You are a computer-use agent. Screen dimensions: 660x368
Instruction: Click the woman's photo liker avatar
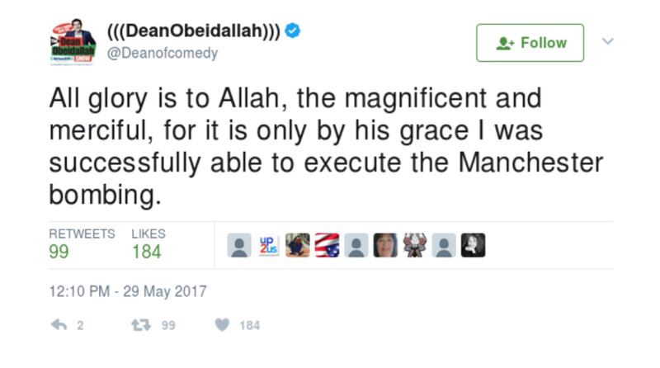click(386, 245)
